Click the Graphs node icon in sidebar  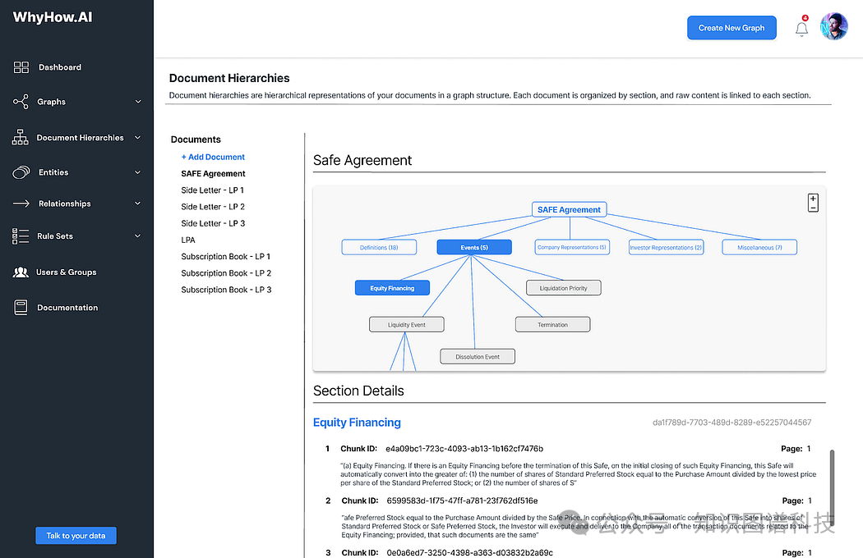21,102
